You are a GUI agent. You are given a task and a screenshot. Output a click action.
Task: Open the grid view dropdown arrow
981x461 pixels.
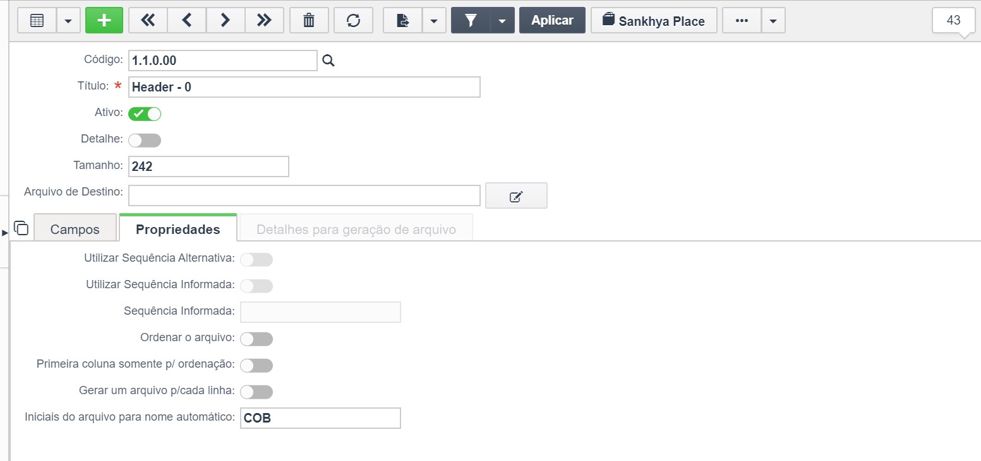point(68,20)
